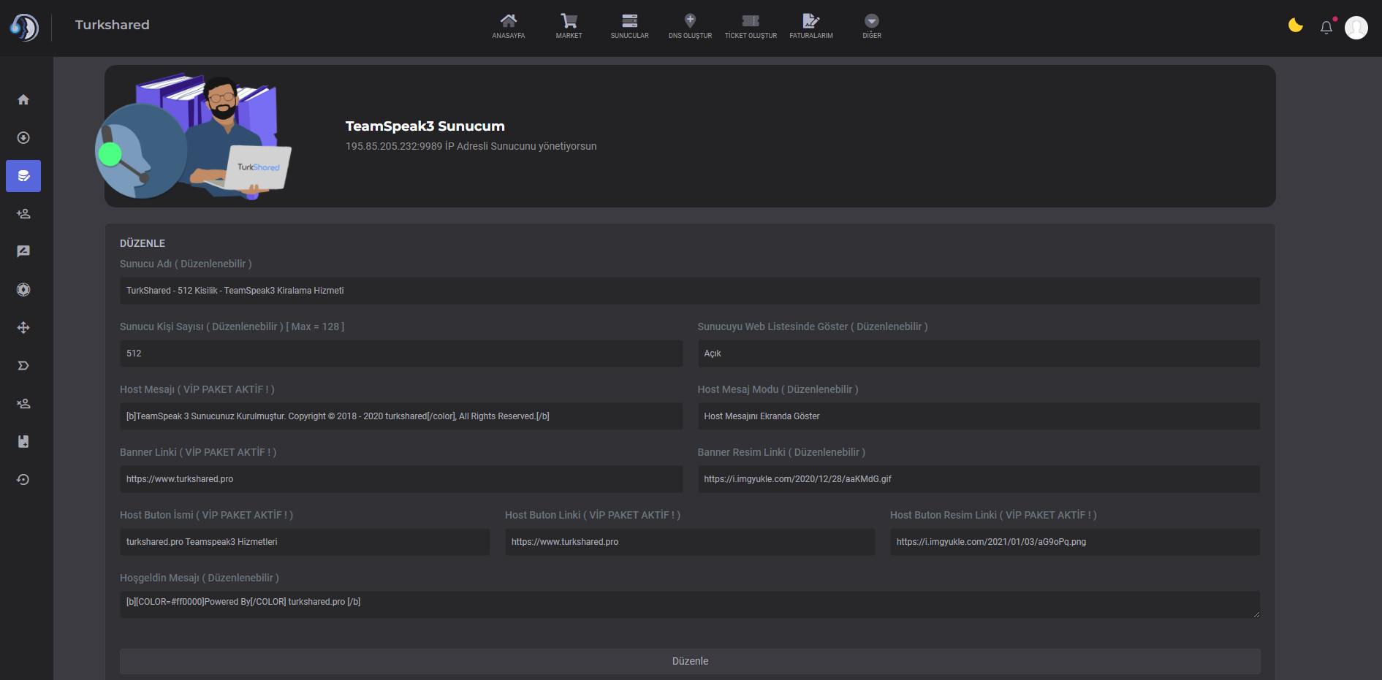Edit the Host Buton İsmi field
Image resolution: width=1382 pixels, height=680 pixels.
click(x=305, y=542)
